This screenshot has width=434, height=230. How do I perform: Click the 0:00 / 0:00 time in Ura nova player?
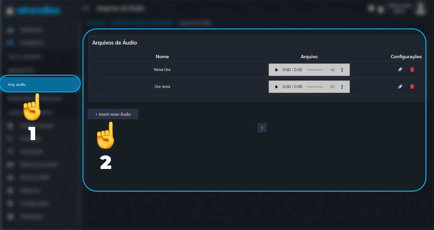[x=292, y=87]
